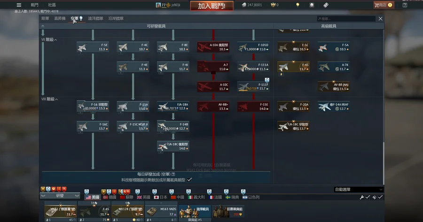Click the light bulb icon in top bar
Screen dimensions: 423x222
(298, 5)
